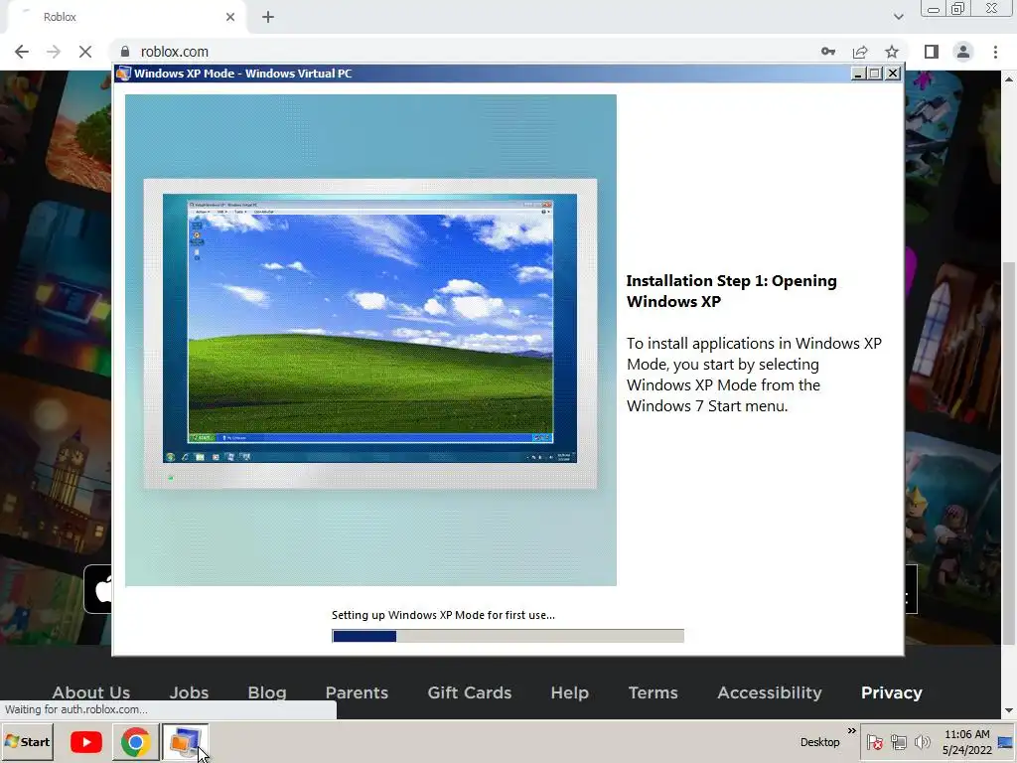Close the Roblox tab

tap(230, 17)
